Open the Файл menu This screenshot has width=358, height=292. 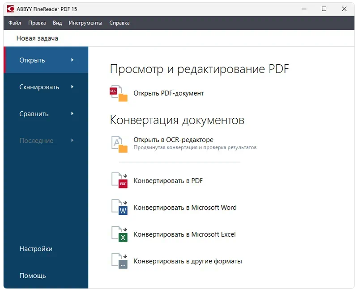15,23
